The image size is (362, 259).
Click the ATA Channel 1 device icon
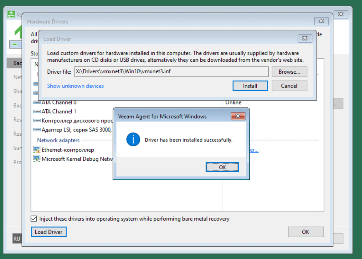[x=37, y=112]
